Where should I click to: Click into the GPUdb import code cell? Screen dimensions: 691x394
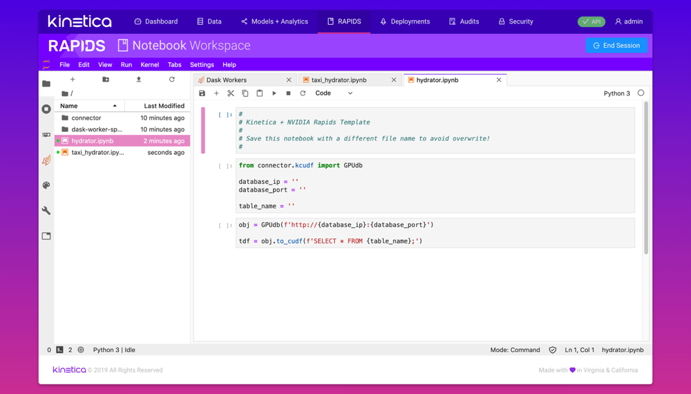[435, 185]
